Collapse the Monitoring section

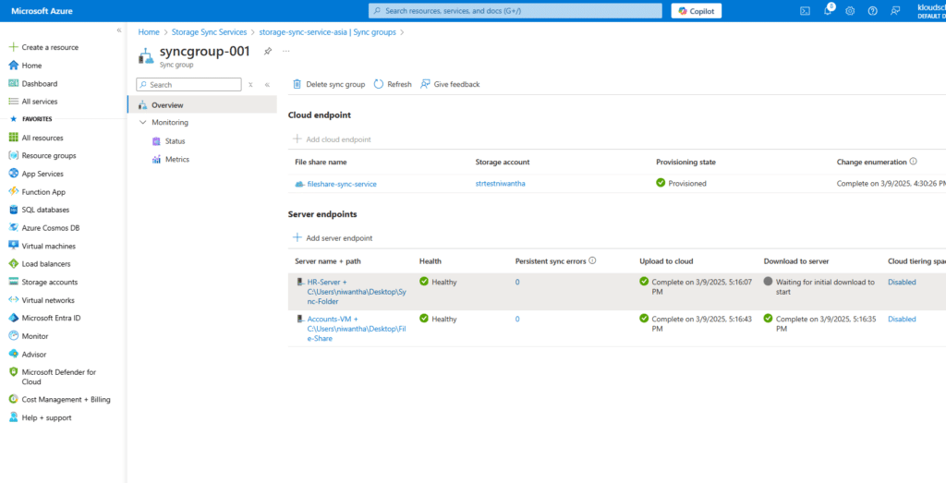[x=142, y=123]
